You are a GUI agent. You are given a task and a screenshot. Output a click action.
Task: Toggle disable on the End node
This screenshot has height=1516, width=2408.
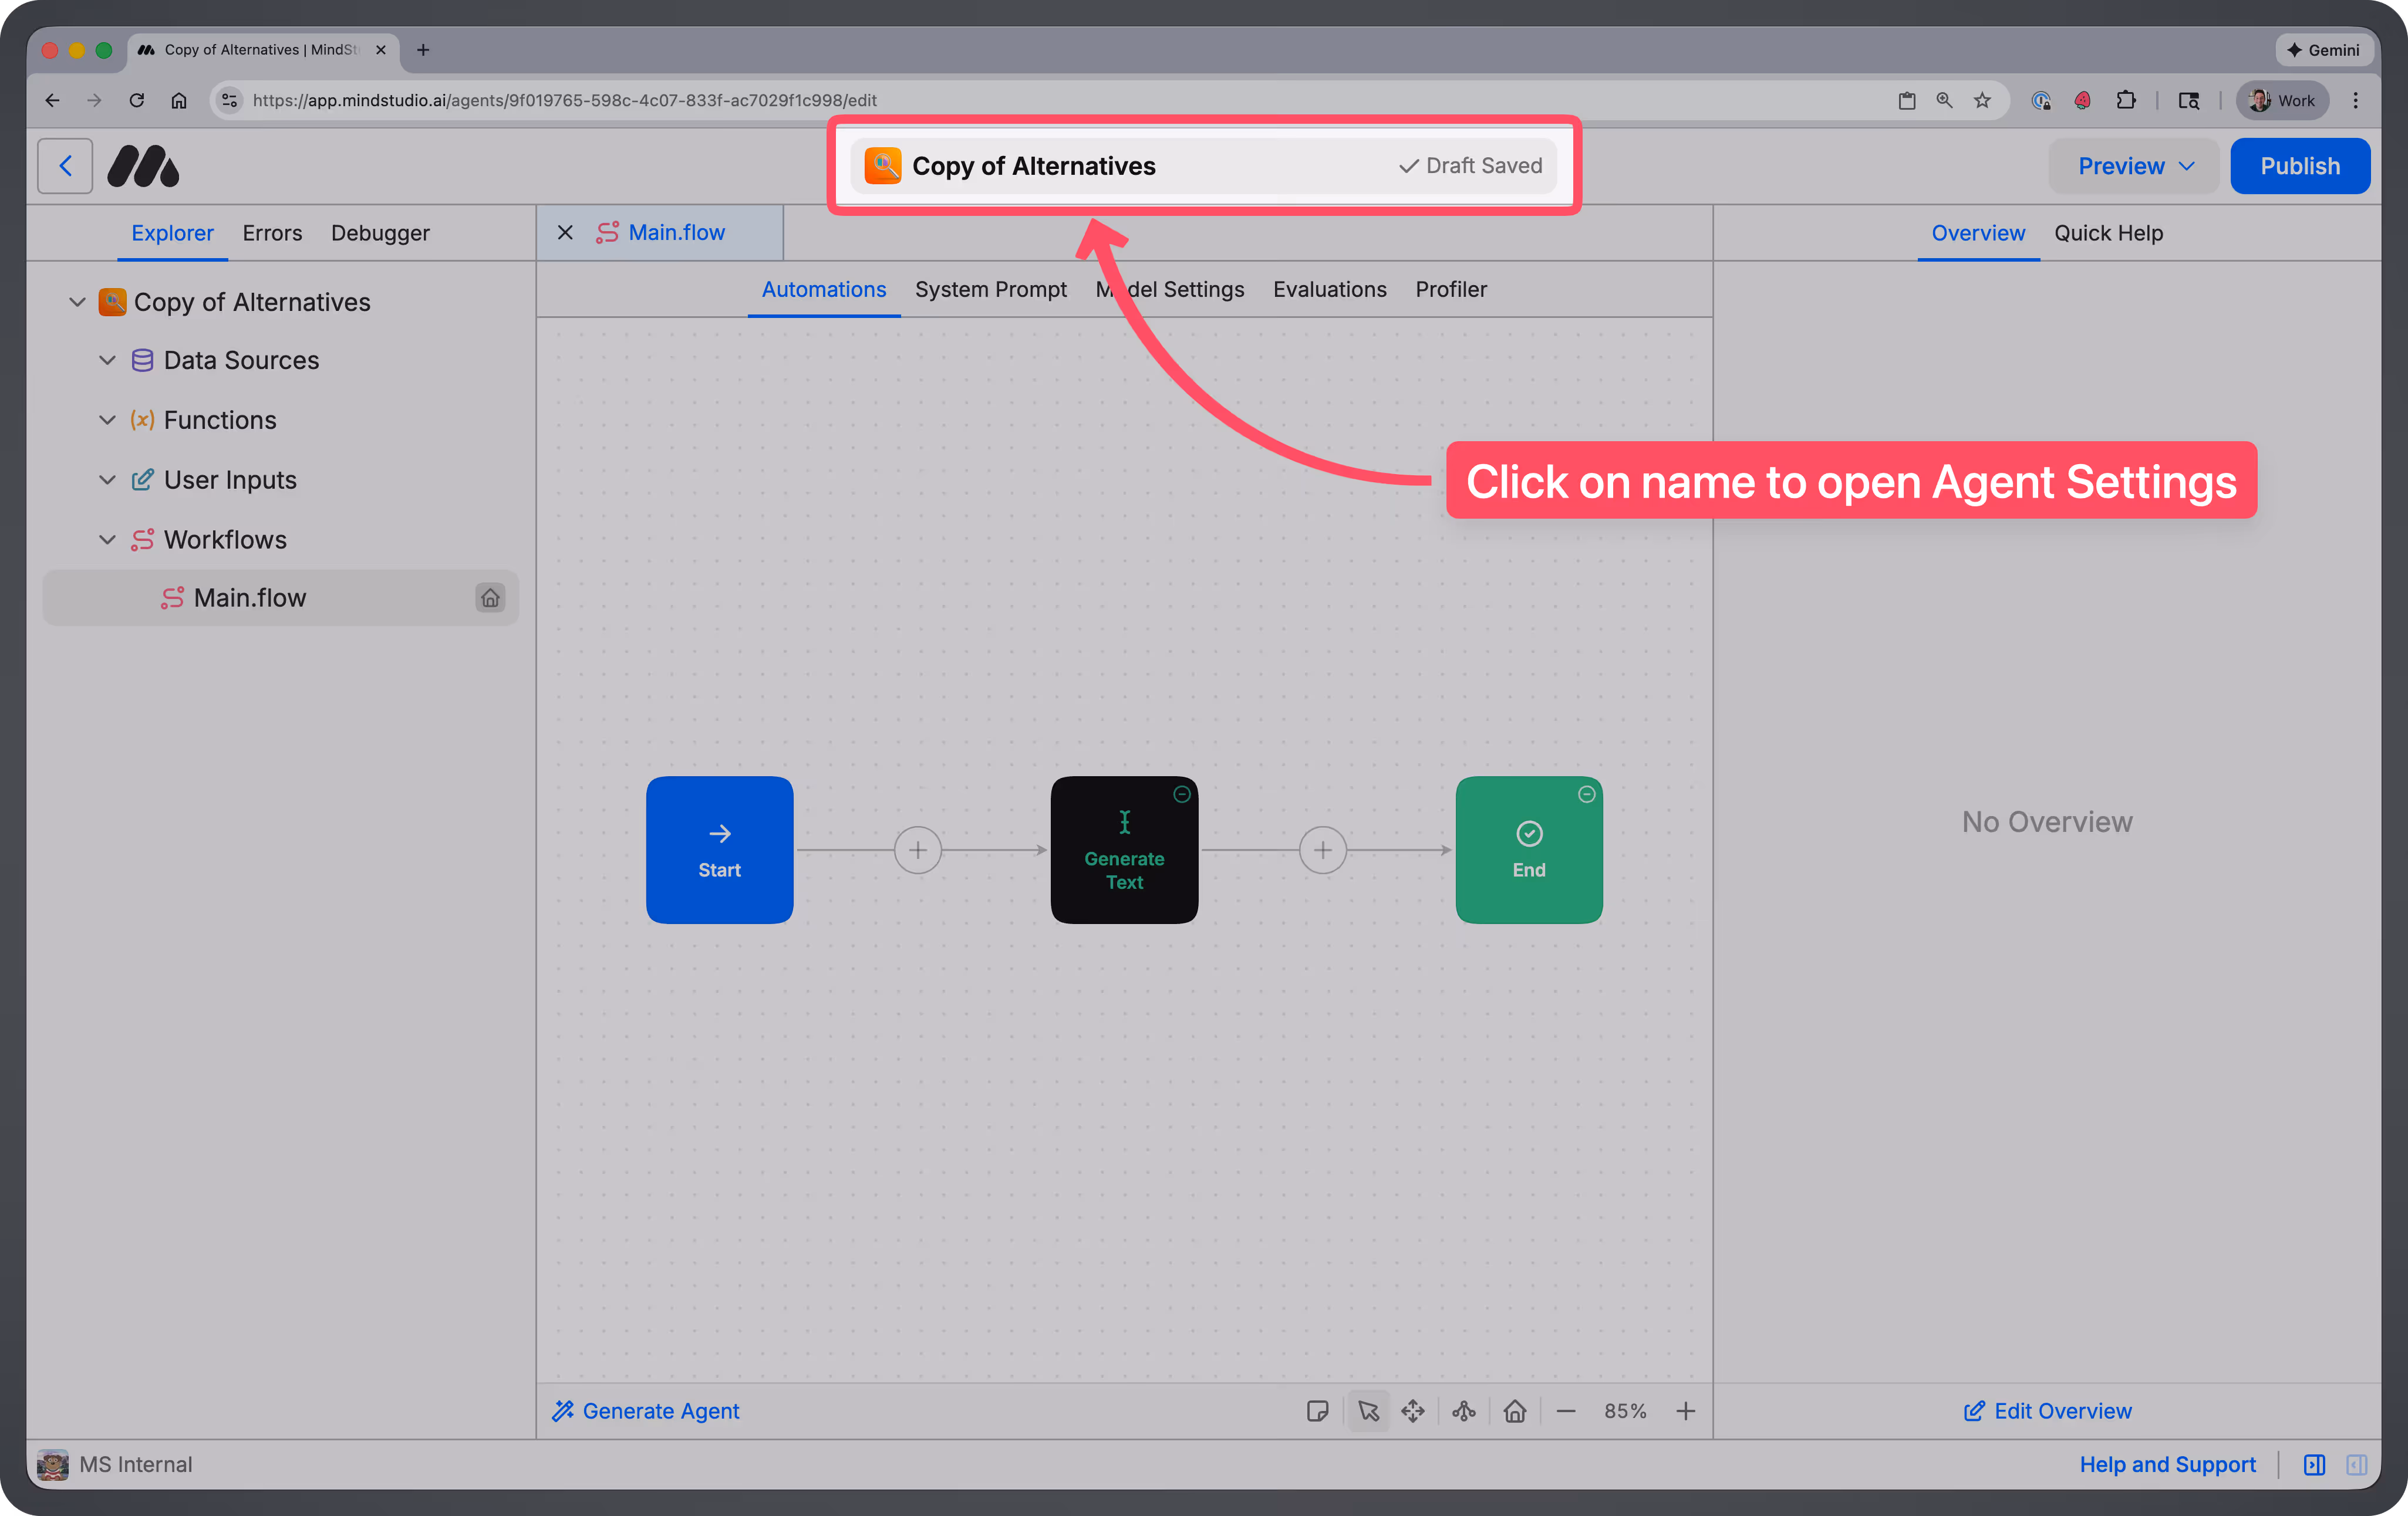(x=1586, y=793)
